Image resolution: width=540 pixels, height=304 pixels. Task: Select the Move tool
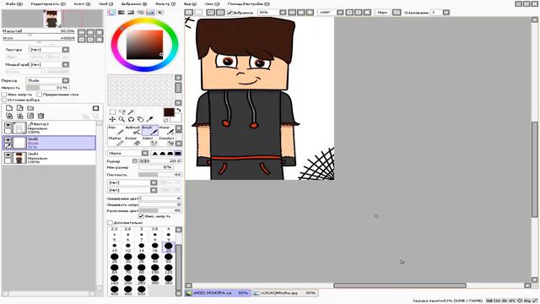click(112, 119)
